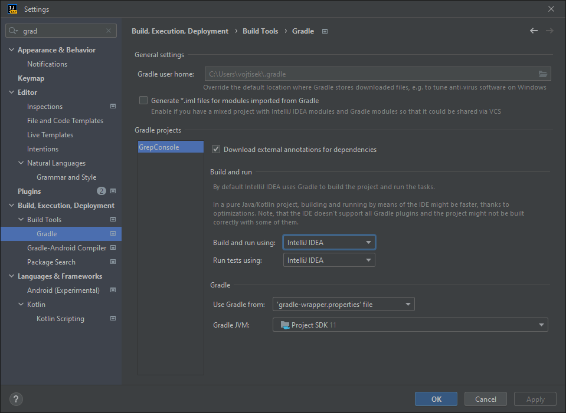Open Android (Experimental) settings
Viewport: 566px width, 413px height.
(63, 290)
